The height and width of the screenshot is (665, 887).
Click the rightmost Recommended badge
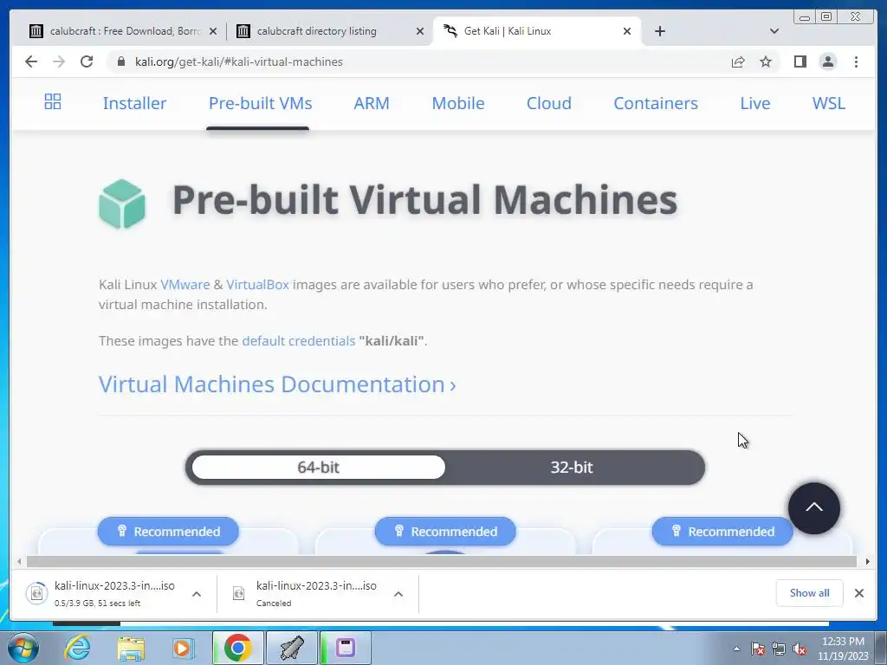coord(722,532)
